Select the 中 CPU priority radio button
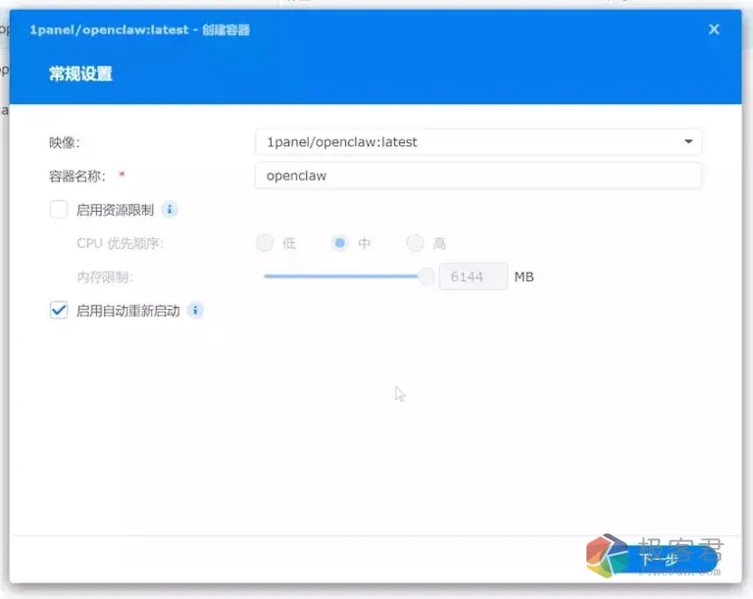 point(340,243)
